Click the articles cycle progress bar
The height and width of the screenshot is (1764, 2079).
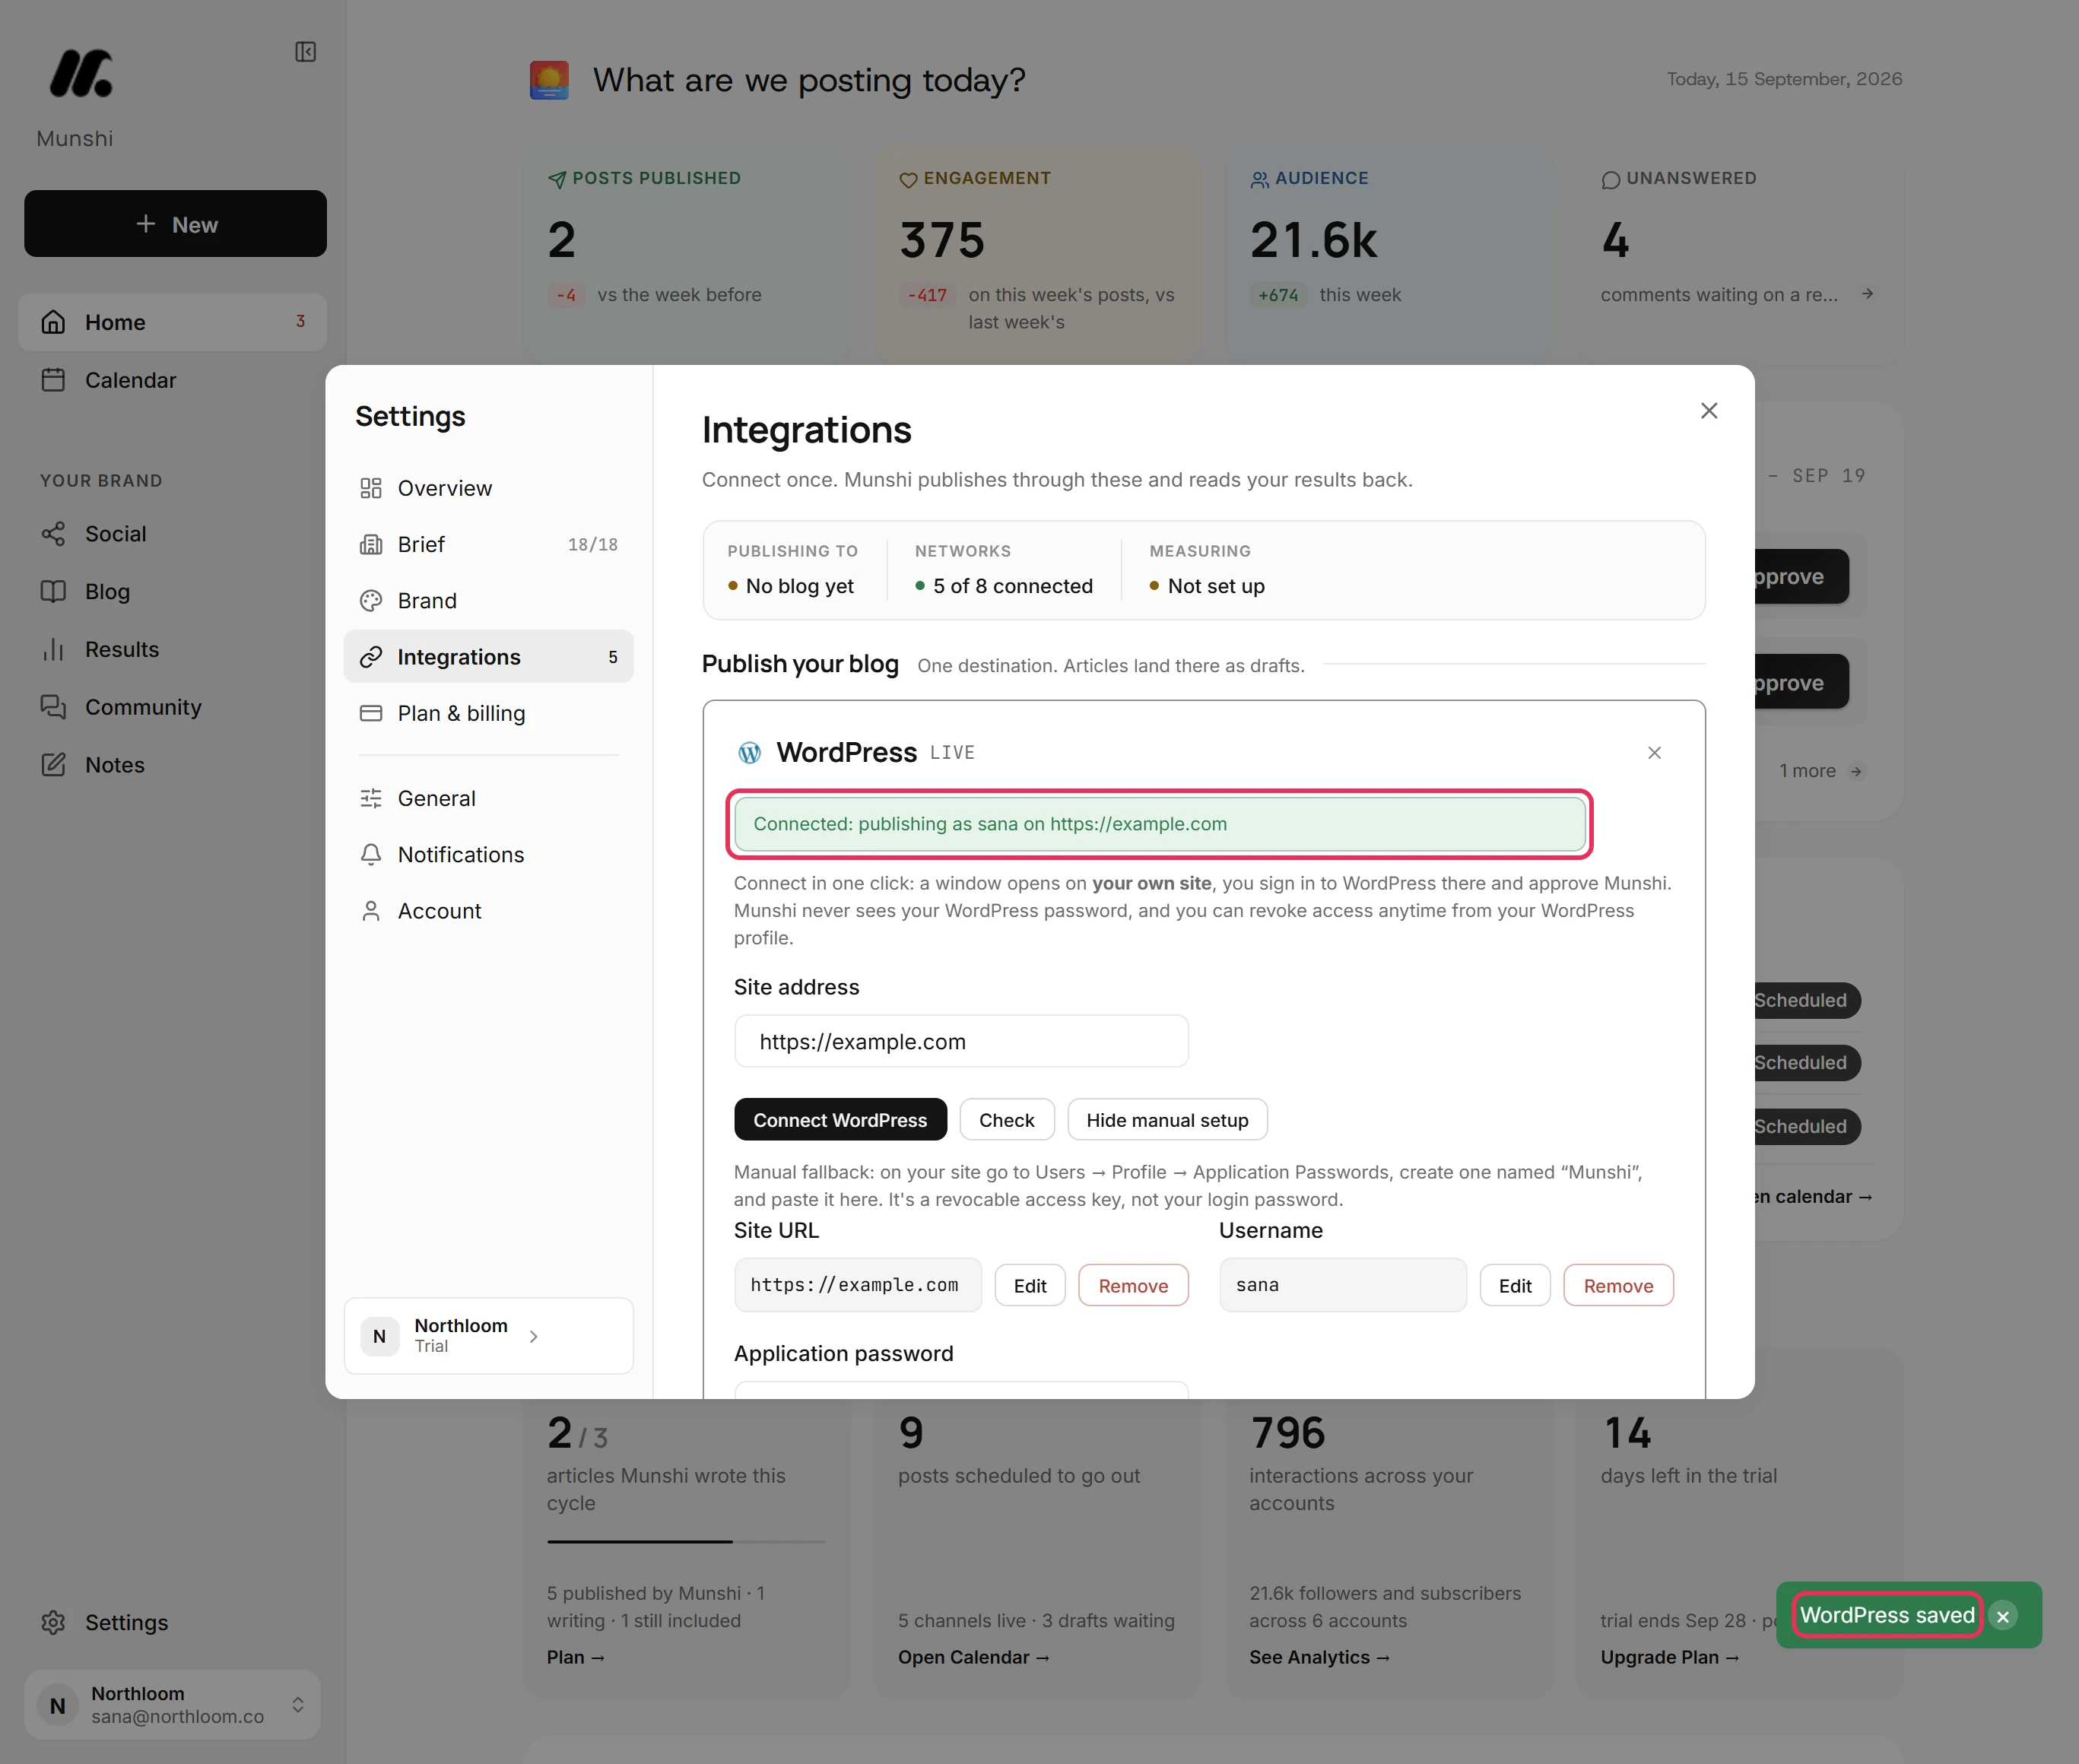tap(686, 1541)
